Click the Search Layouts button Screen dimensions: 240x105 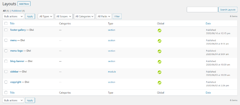click(x=228, y=10)
